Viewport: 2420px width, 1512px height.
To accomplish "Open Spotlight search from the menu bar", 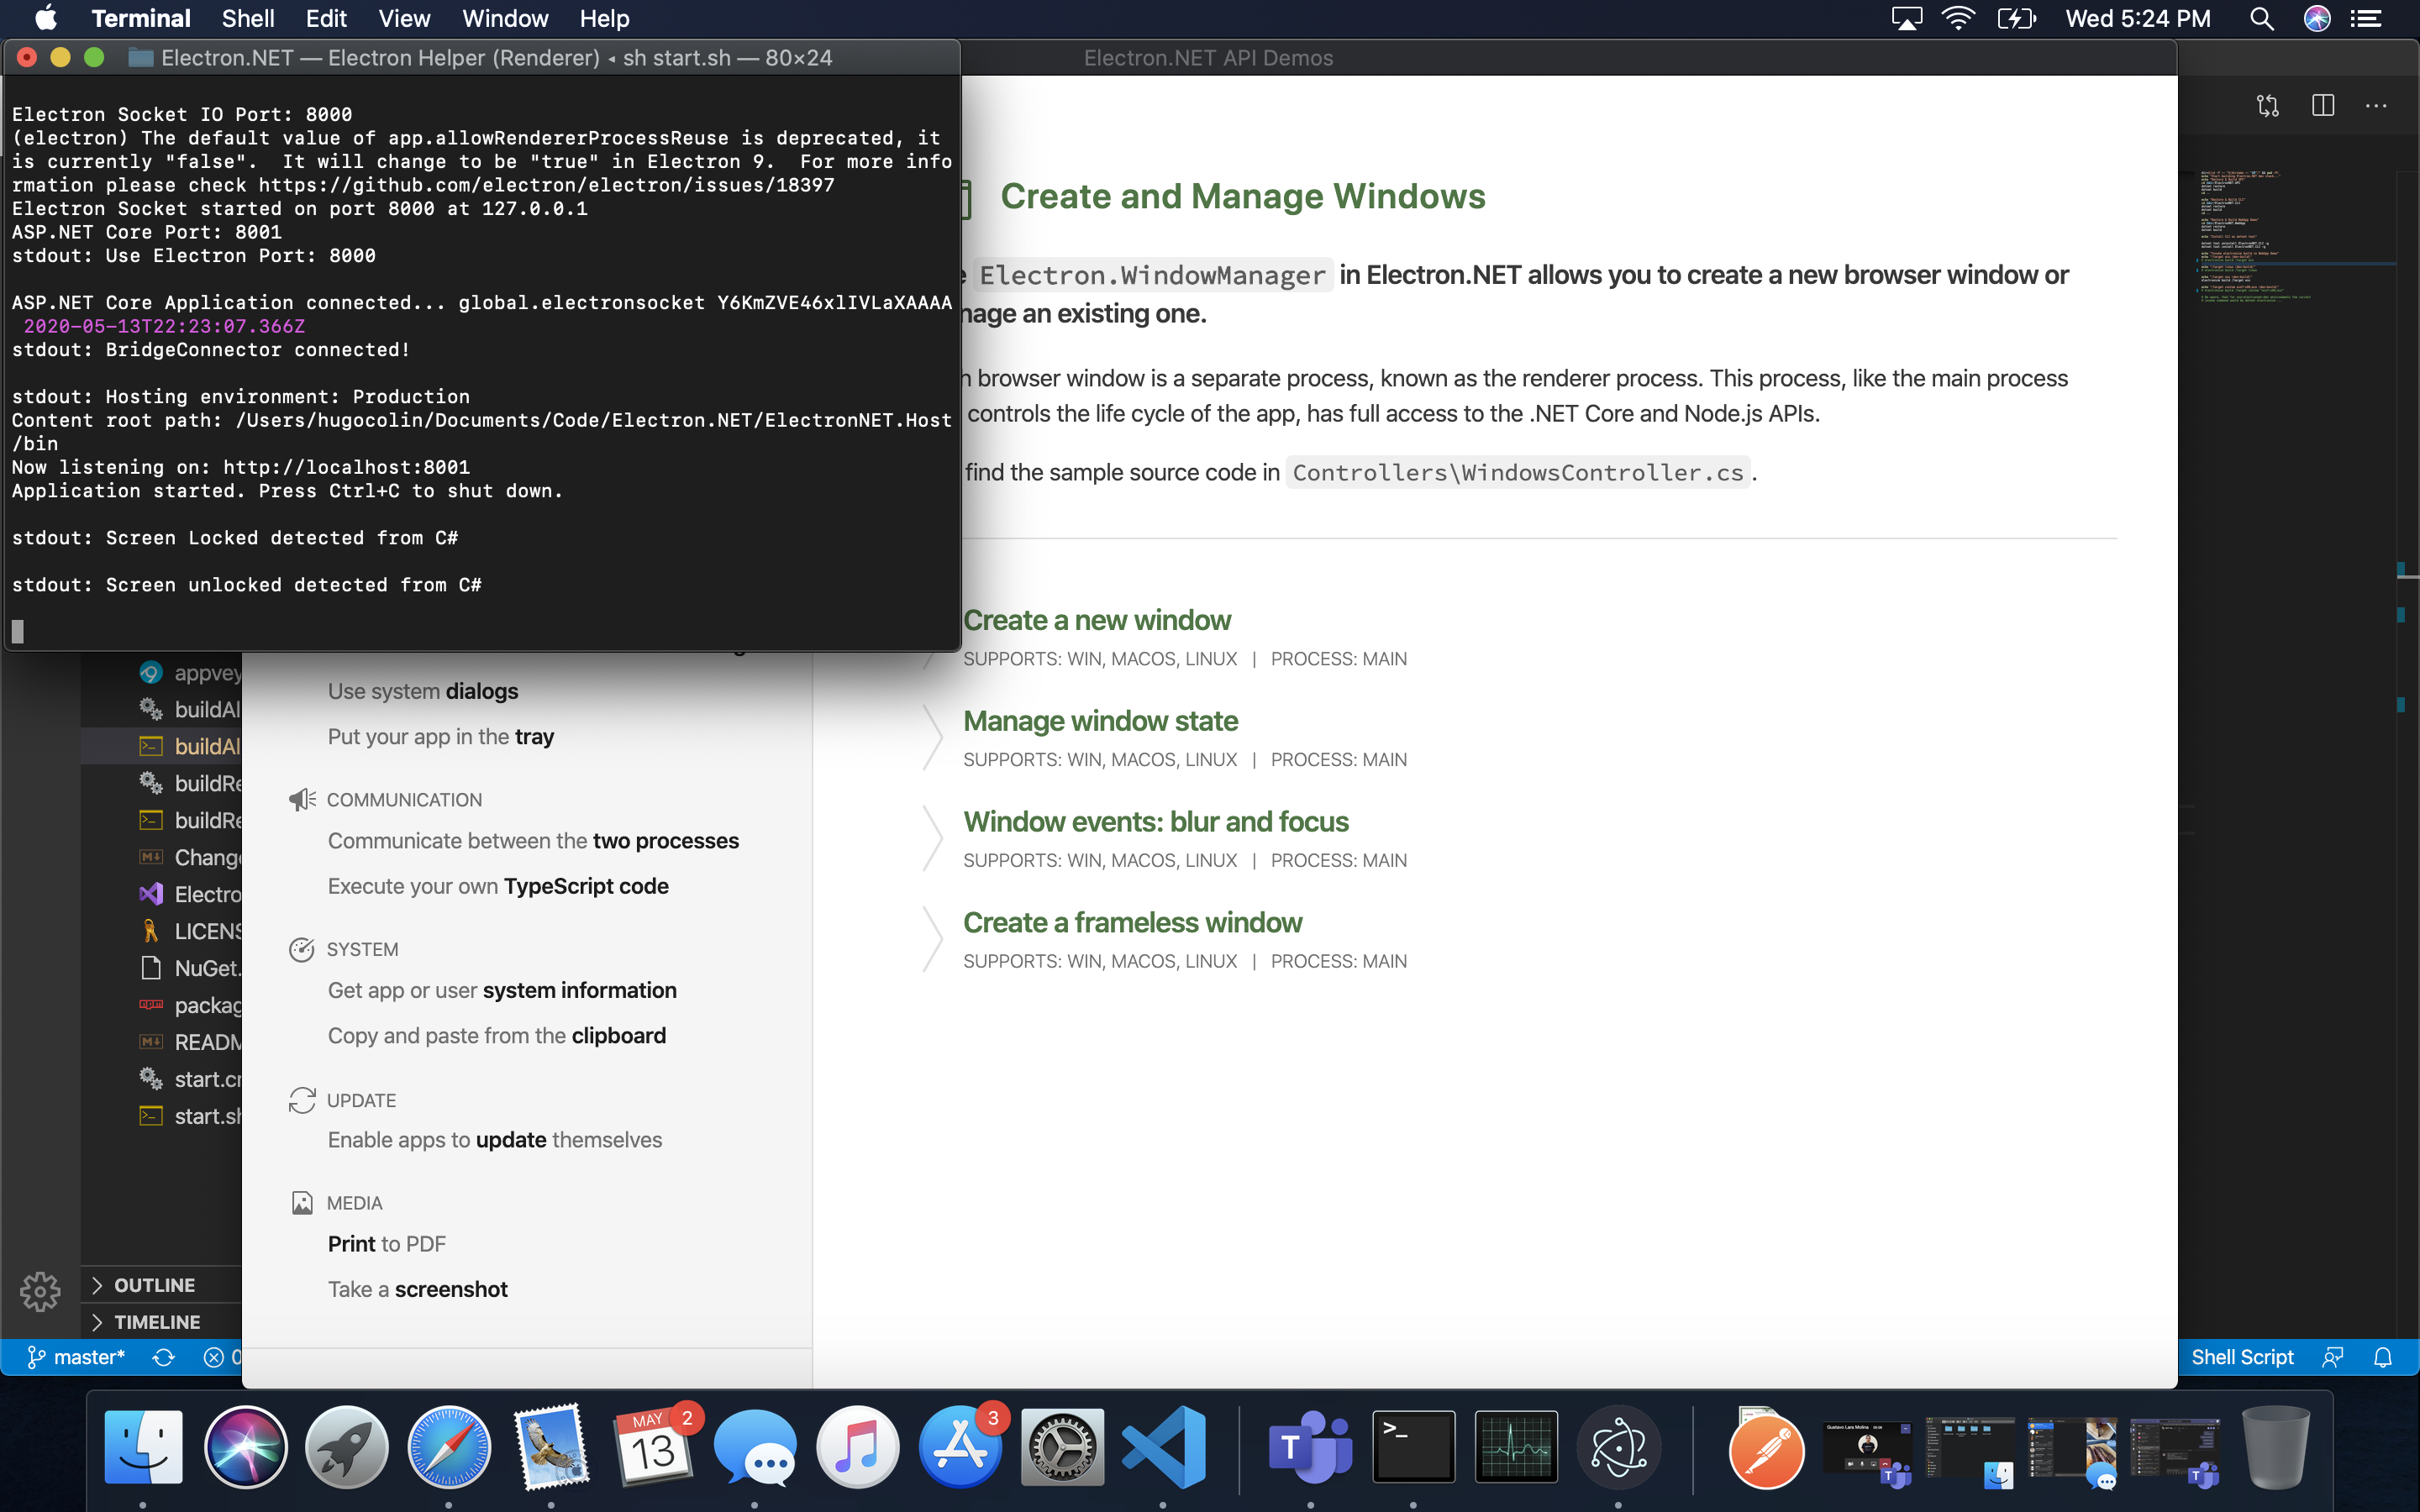I will tap(2260, 18).
